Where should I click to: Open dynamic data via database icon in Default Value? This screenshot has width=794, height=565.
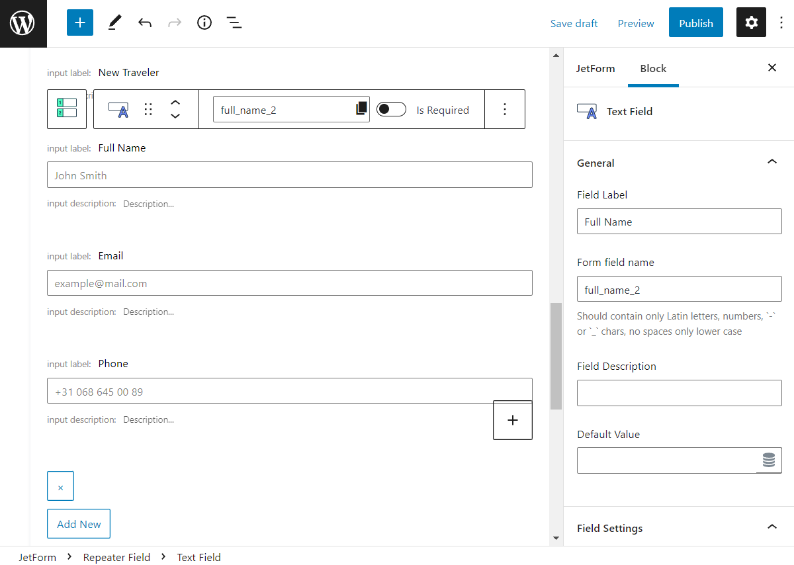point(769,460)
